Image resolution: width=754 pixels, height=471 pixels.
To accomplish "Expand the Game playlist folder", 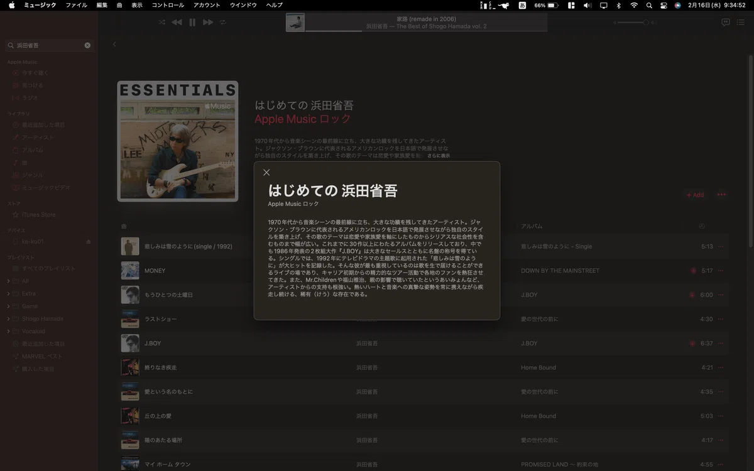I will point(9,306).
